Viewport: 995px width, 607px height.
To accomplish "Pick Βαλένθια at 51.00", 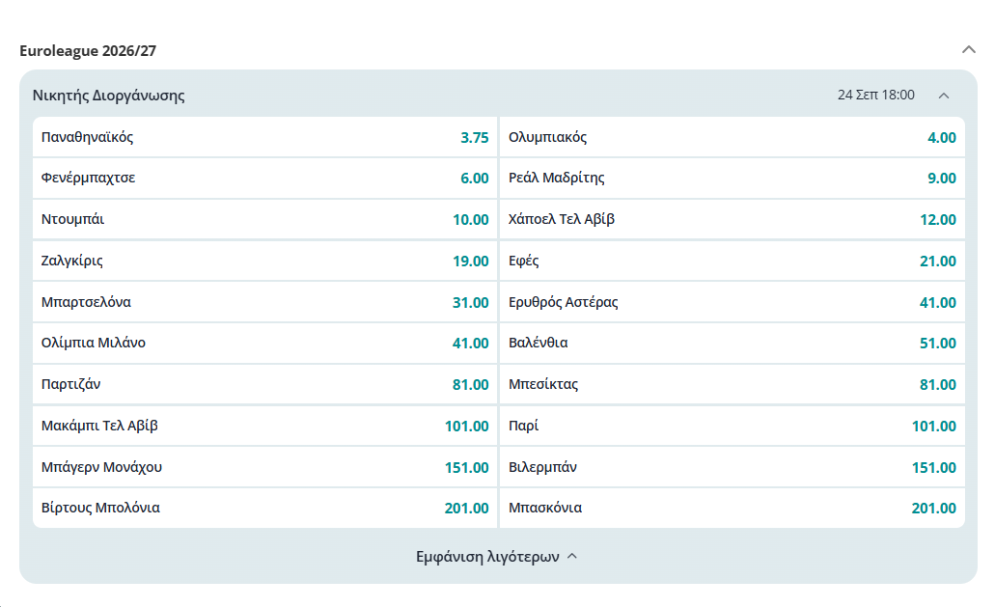I will click(732, 344).
